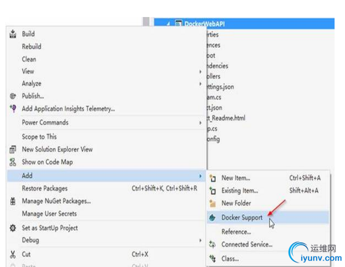Click the Cut scissors icon
This screenshot has width=345, height=267.
coord(13,254)
